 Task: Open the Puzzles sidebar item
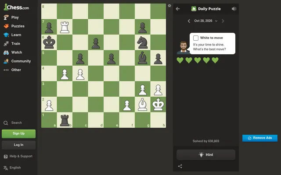point(18,26)
